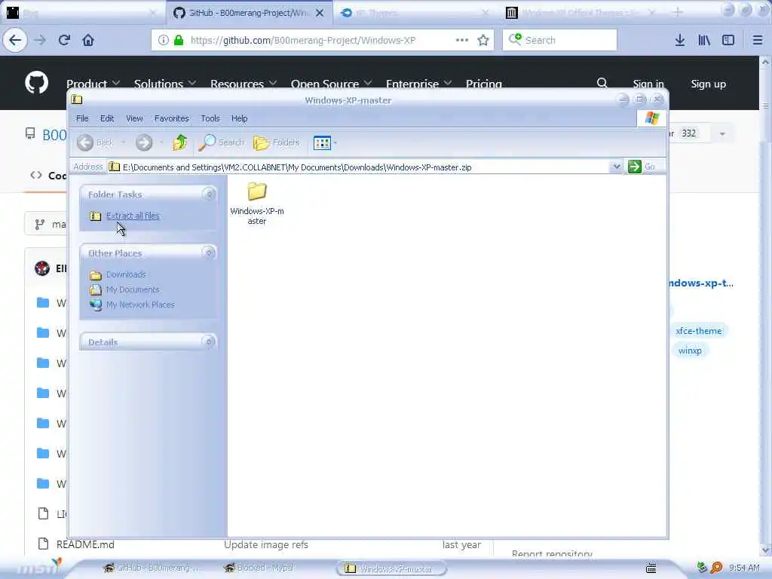
Task: Open Explorer address bar dropdown
Action: [616, 167]
